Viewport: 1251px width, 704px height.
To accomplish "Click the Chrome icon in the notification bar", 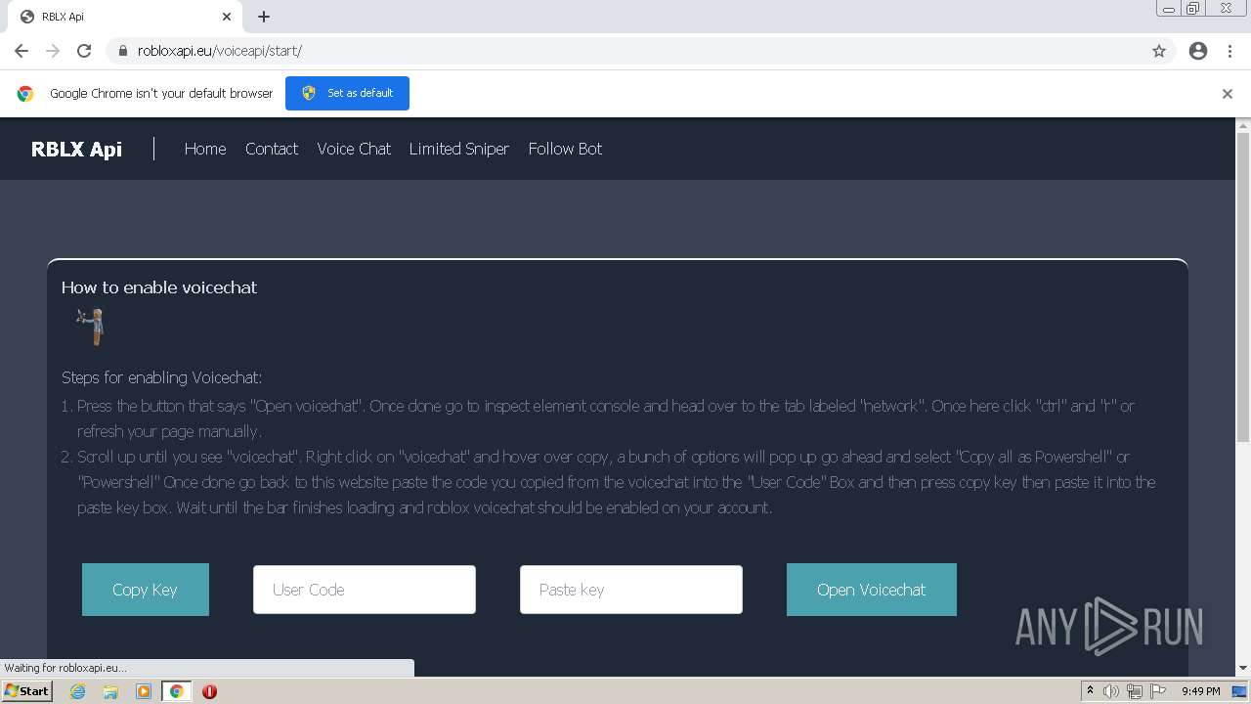I will coord(25,94).
